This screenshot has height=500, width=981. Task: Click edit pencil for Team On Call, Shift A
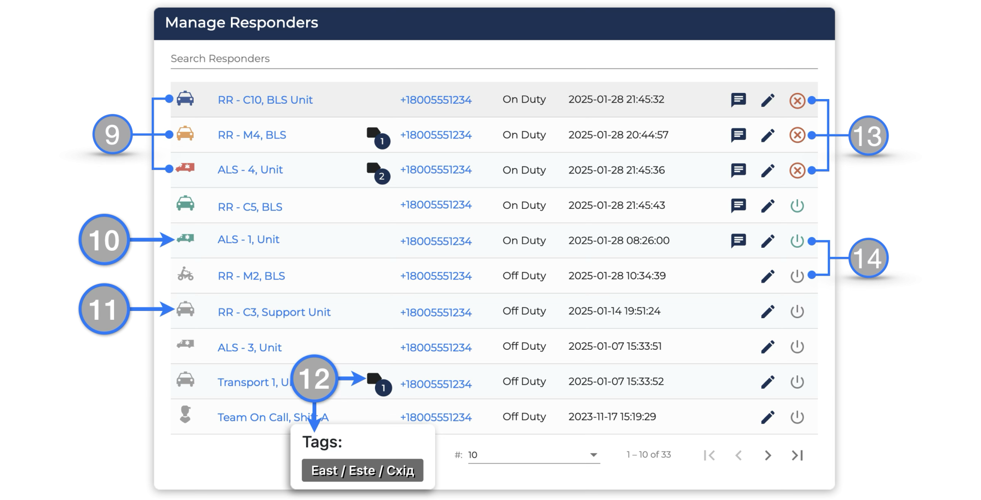click(767, 417)
